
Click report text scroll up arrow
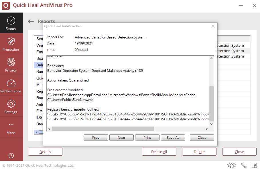tap(211, 58)
